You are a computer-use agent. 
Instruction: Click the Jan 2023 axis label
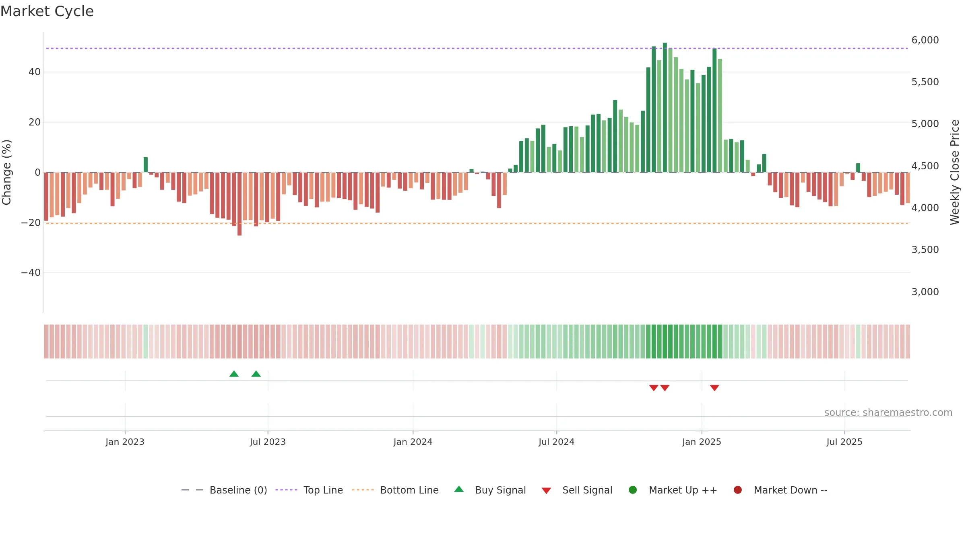point(125,442)
